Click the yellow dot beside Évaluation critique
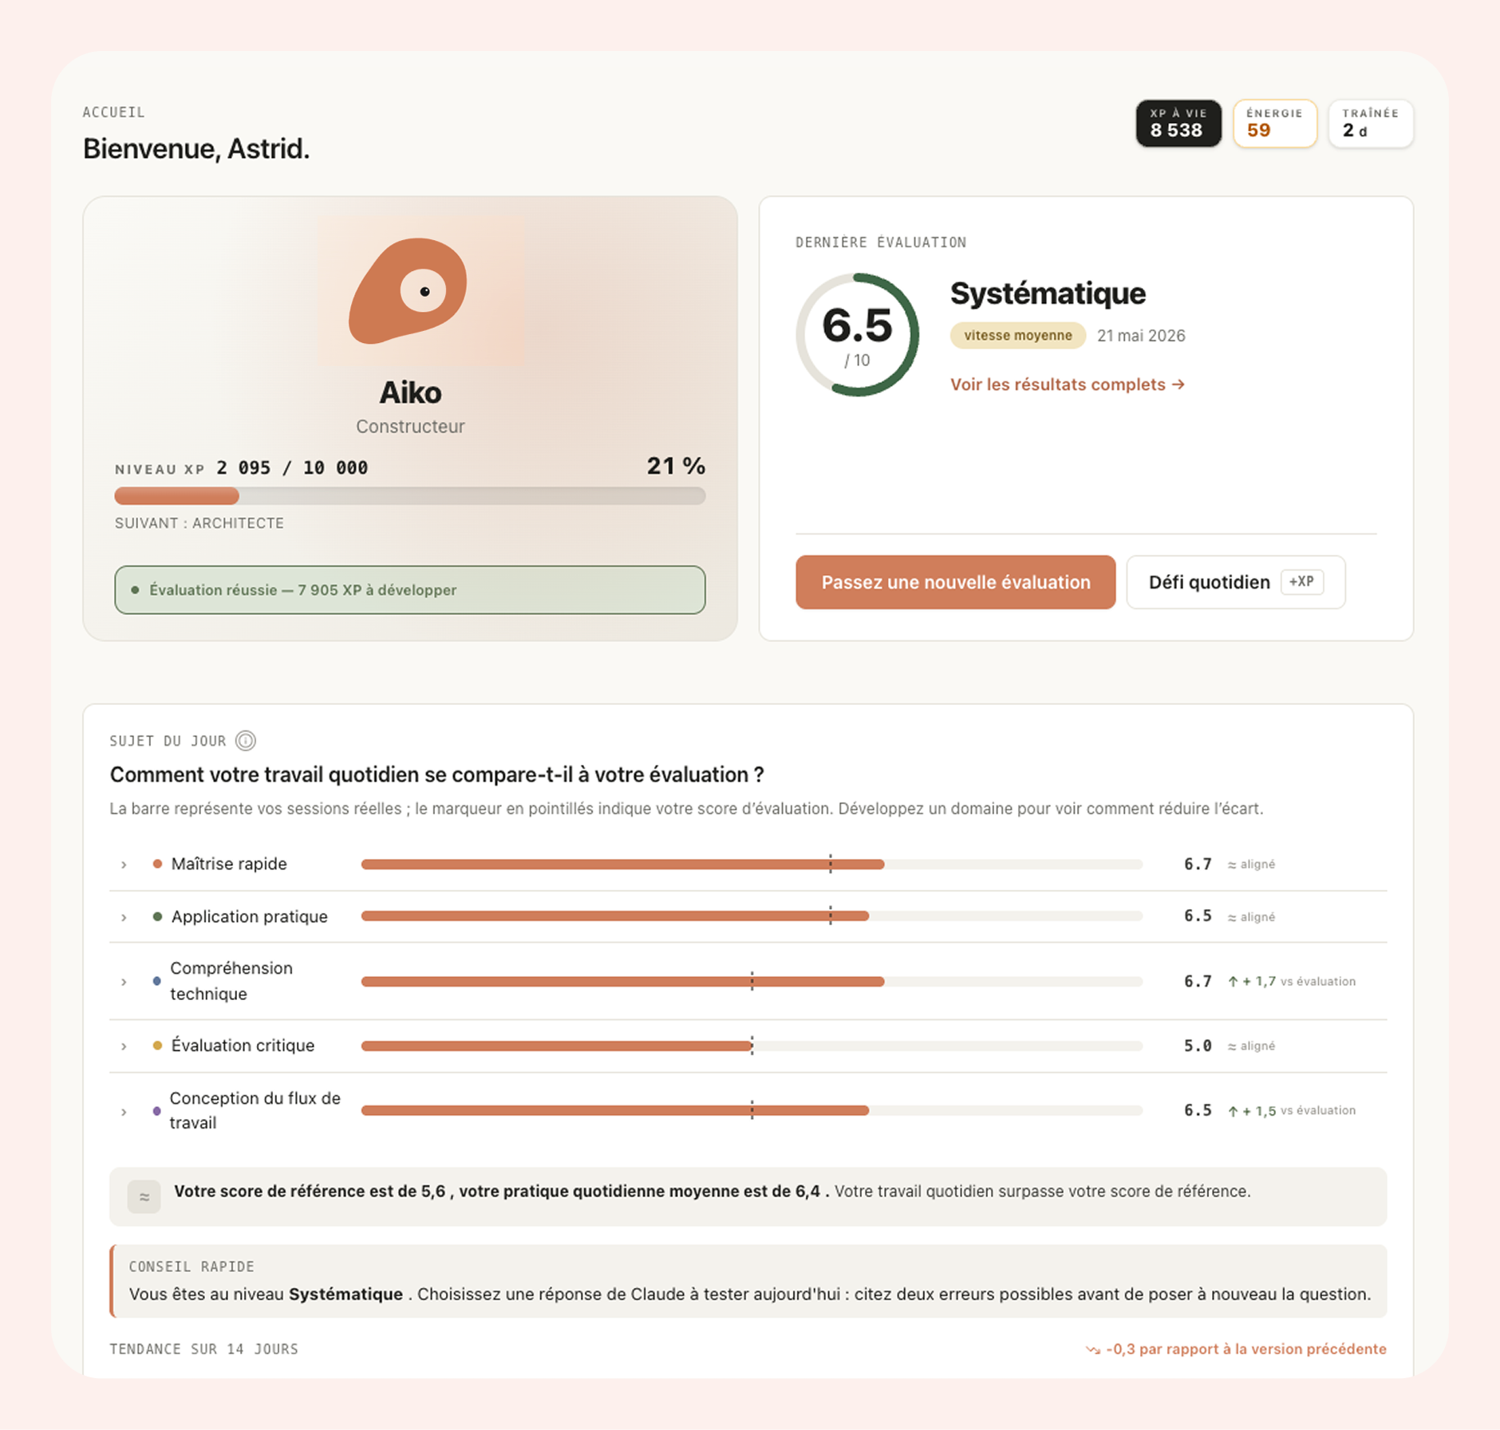1500x1430 pixels. 157,1046
